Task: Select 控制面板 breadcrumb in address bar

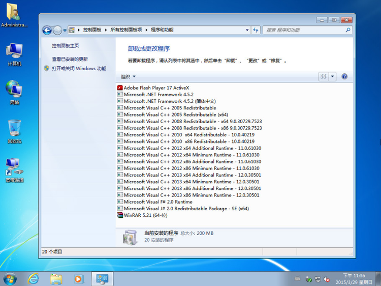Action: 92,30
